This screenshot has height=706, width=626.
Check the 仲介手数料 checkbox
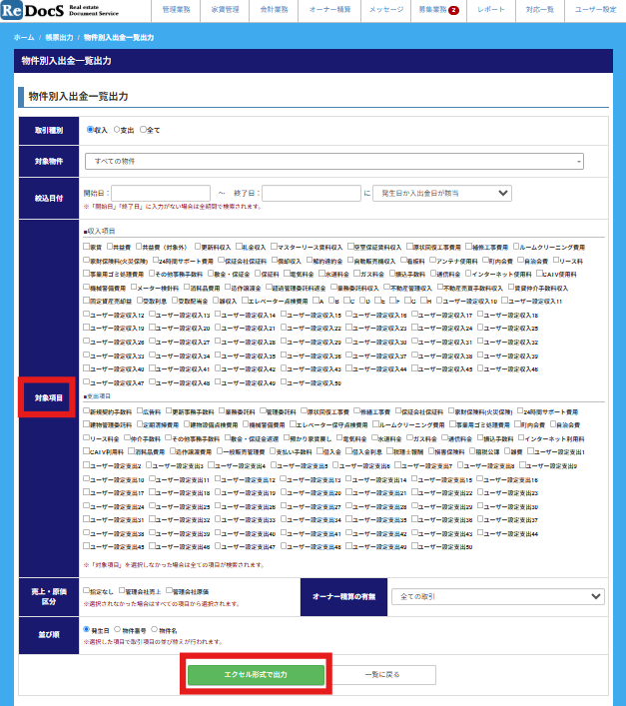pos(128,437)
